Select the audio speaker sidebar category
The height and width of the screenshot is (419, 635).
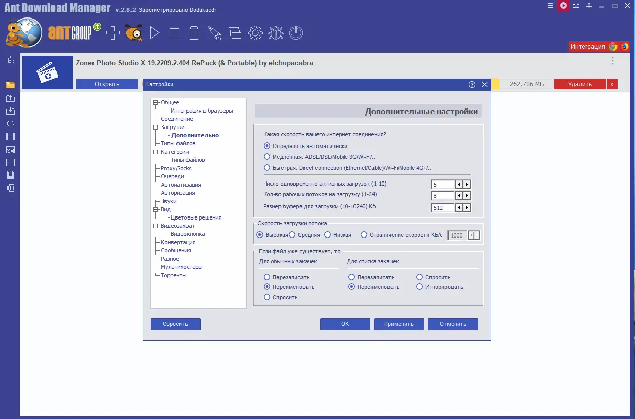[10, 123]
